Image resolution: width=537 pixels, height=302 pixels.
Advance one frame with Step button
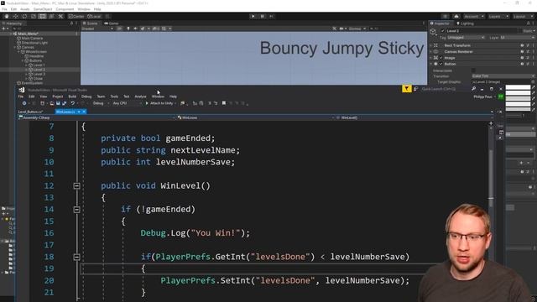[x=271, y=17]
